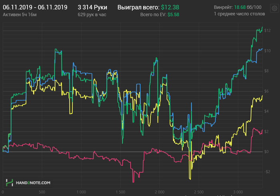280x196 pixels.
Task: Click the 'Всего по EV:' label
Action: 153,15
